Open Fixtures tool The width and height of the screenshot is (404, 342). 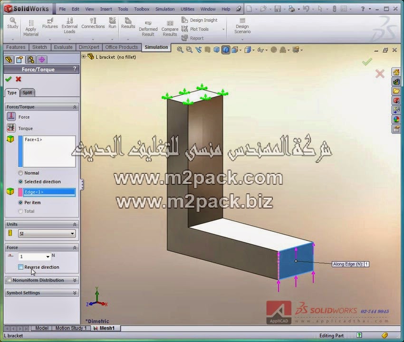pyautogui.click(x=50, y=23)
